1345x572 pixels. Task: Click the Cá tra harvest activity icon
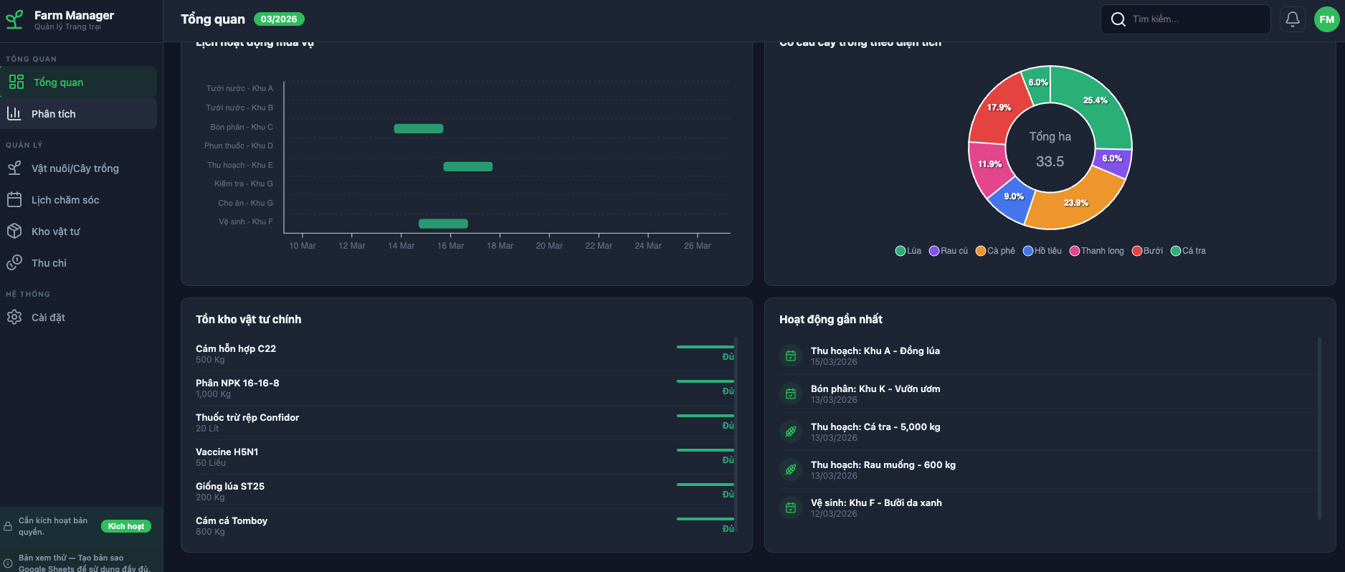pos(791,432)
